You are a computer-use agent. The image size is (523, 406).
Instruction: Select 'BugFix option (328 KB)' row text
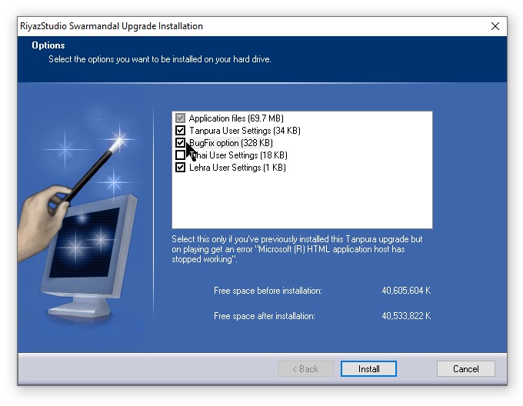click(231, 143)
